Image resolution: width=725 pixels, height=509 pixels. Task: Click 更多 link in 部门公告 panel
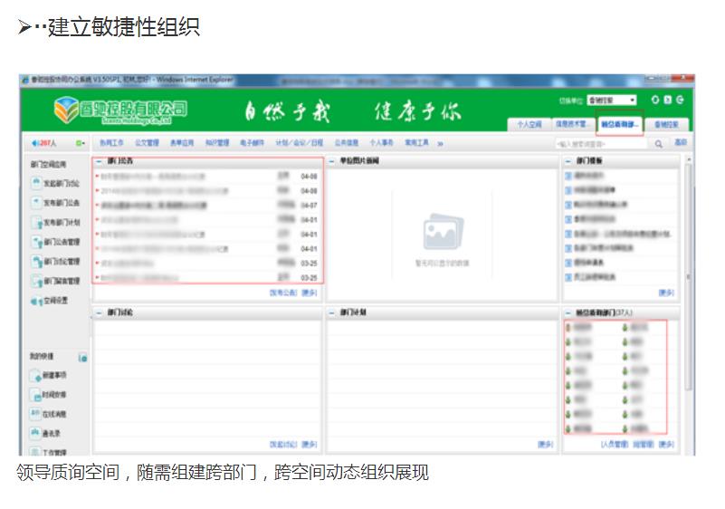(x=310, y=293)
